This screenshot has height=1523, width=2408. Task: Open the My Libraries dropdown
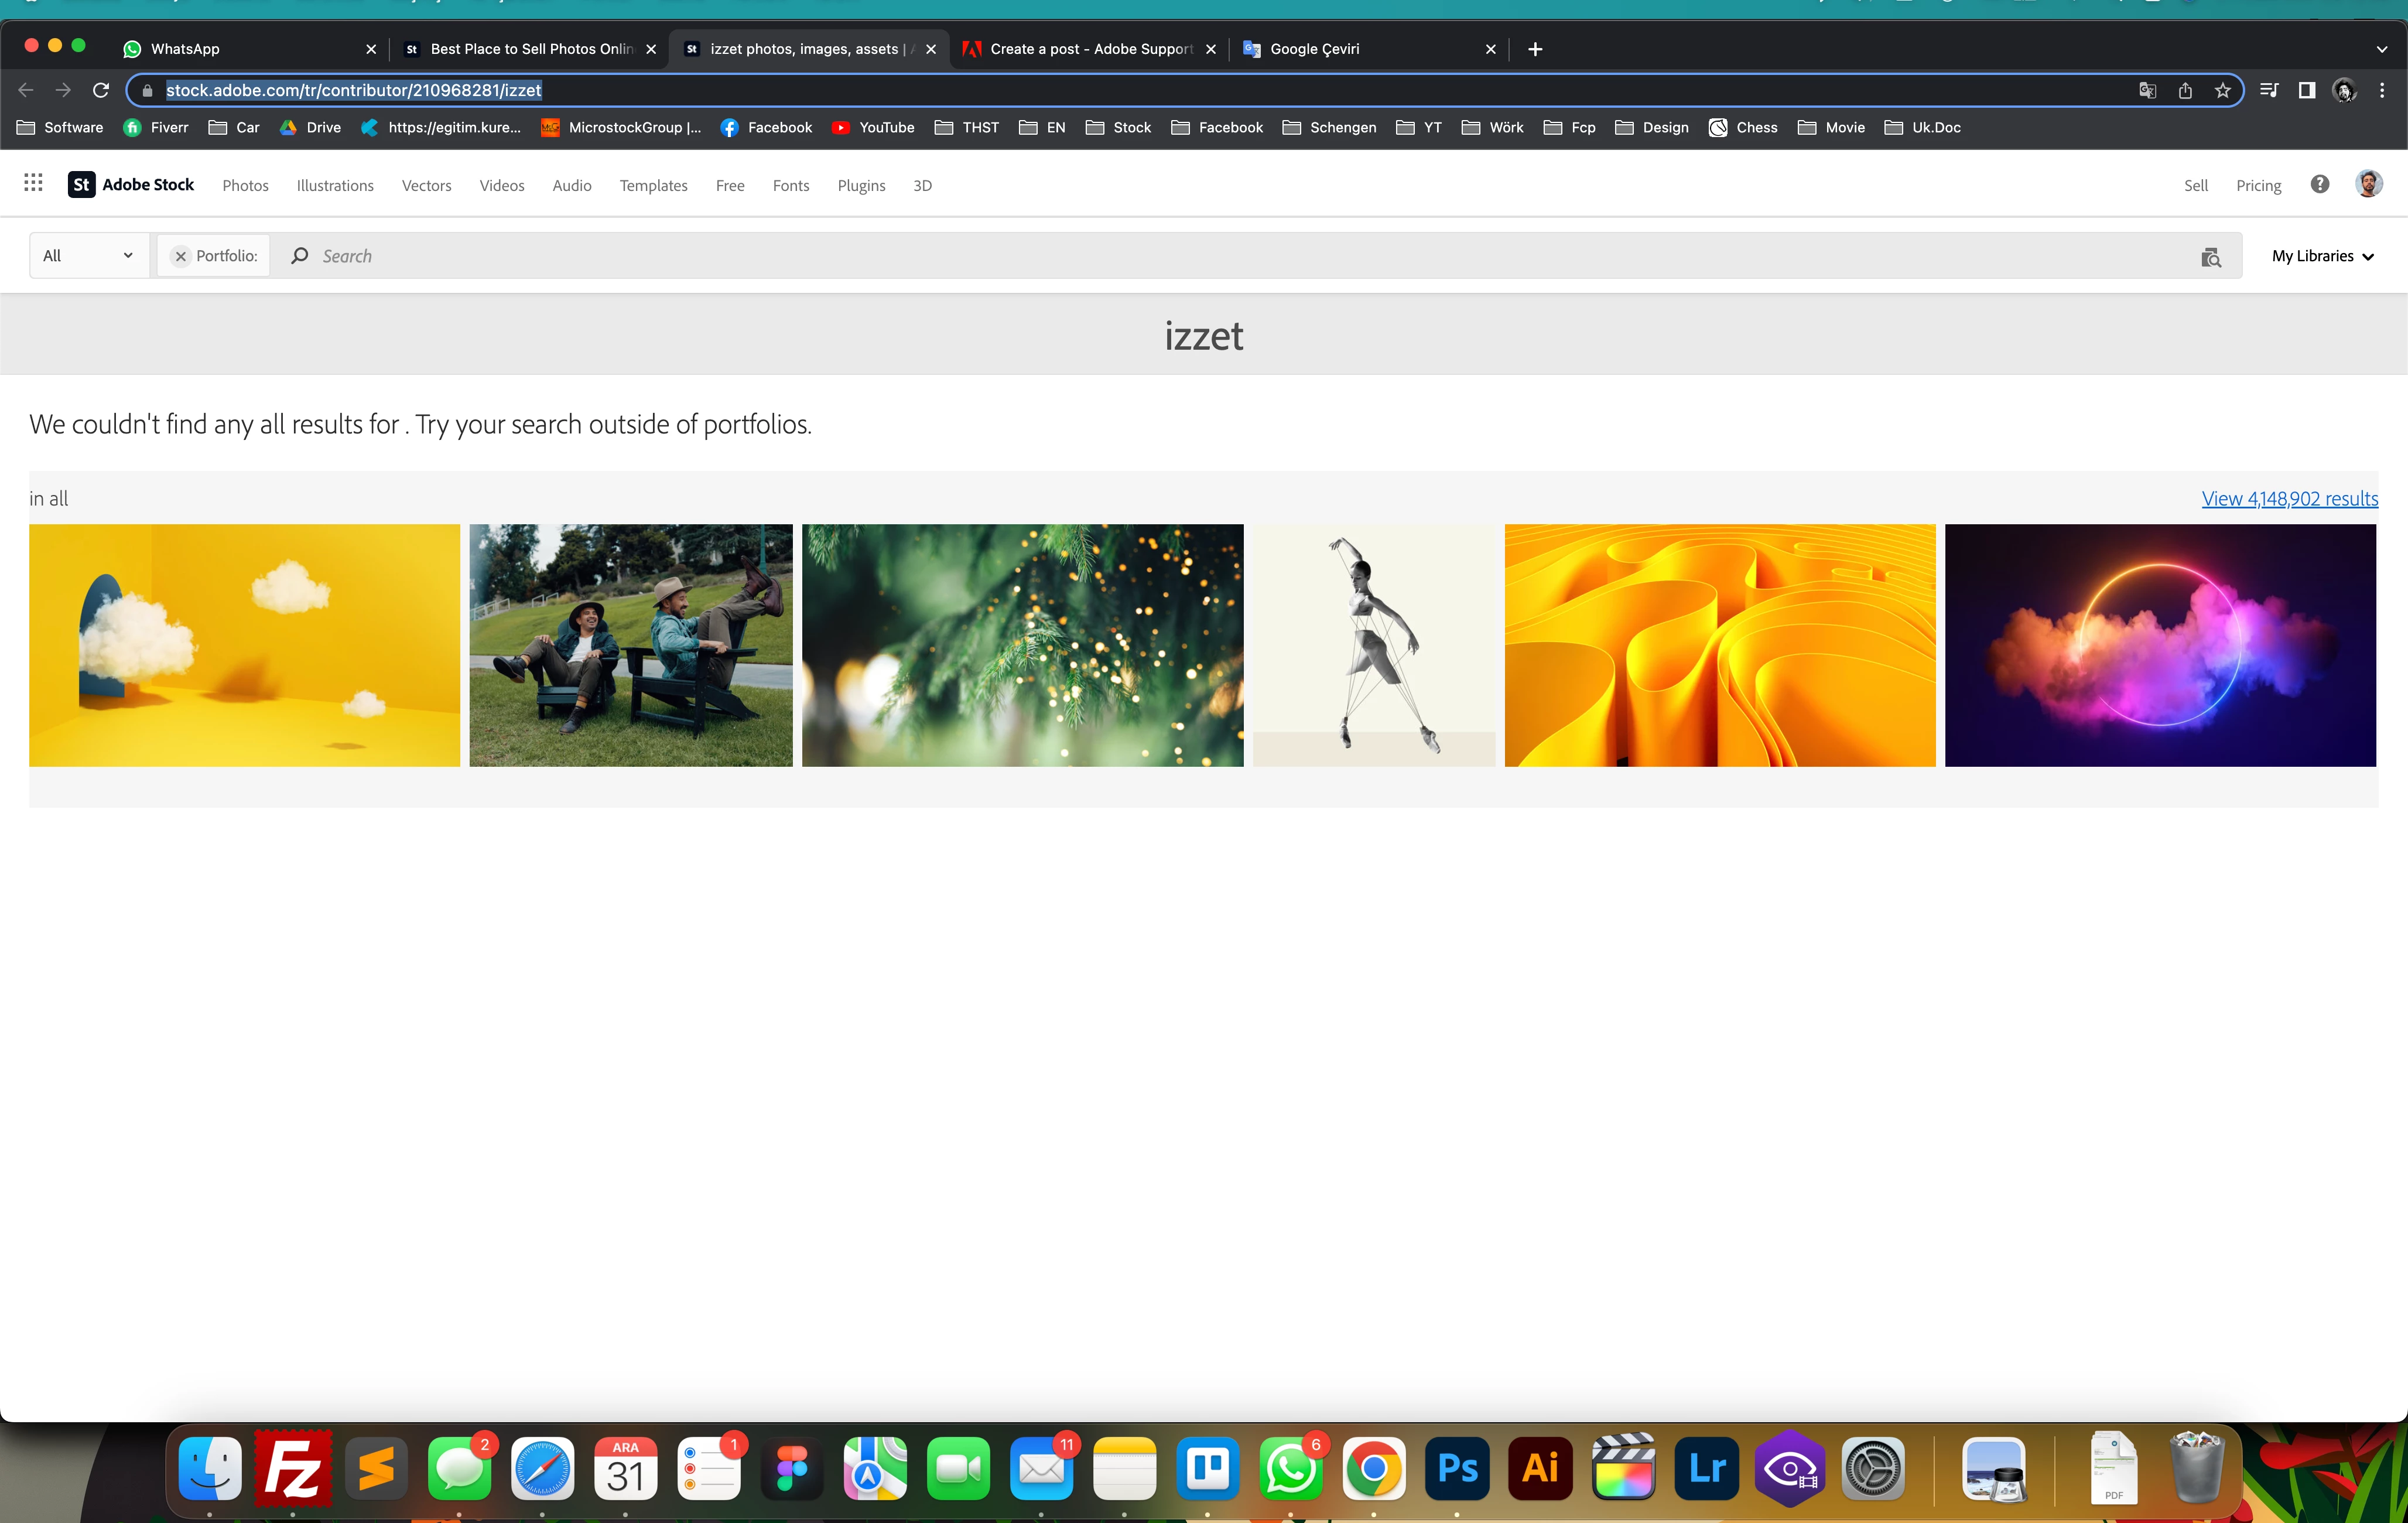coord(2322,257)
